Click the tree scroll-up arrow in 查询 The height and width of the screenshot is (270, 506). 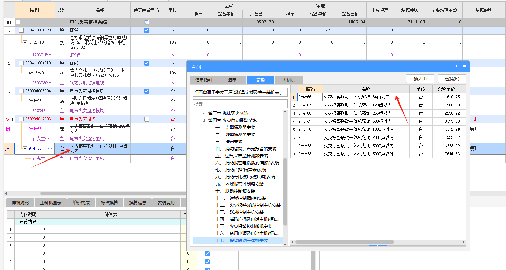285,112
